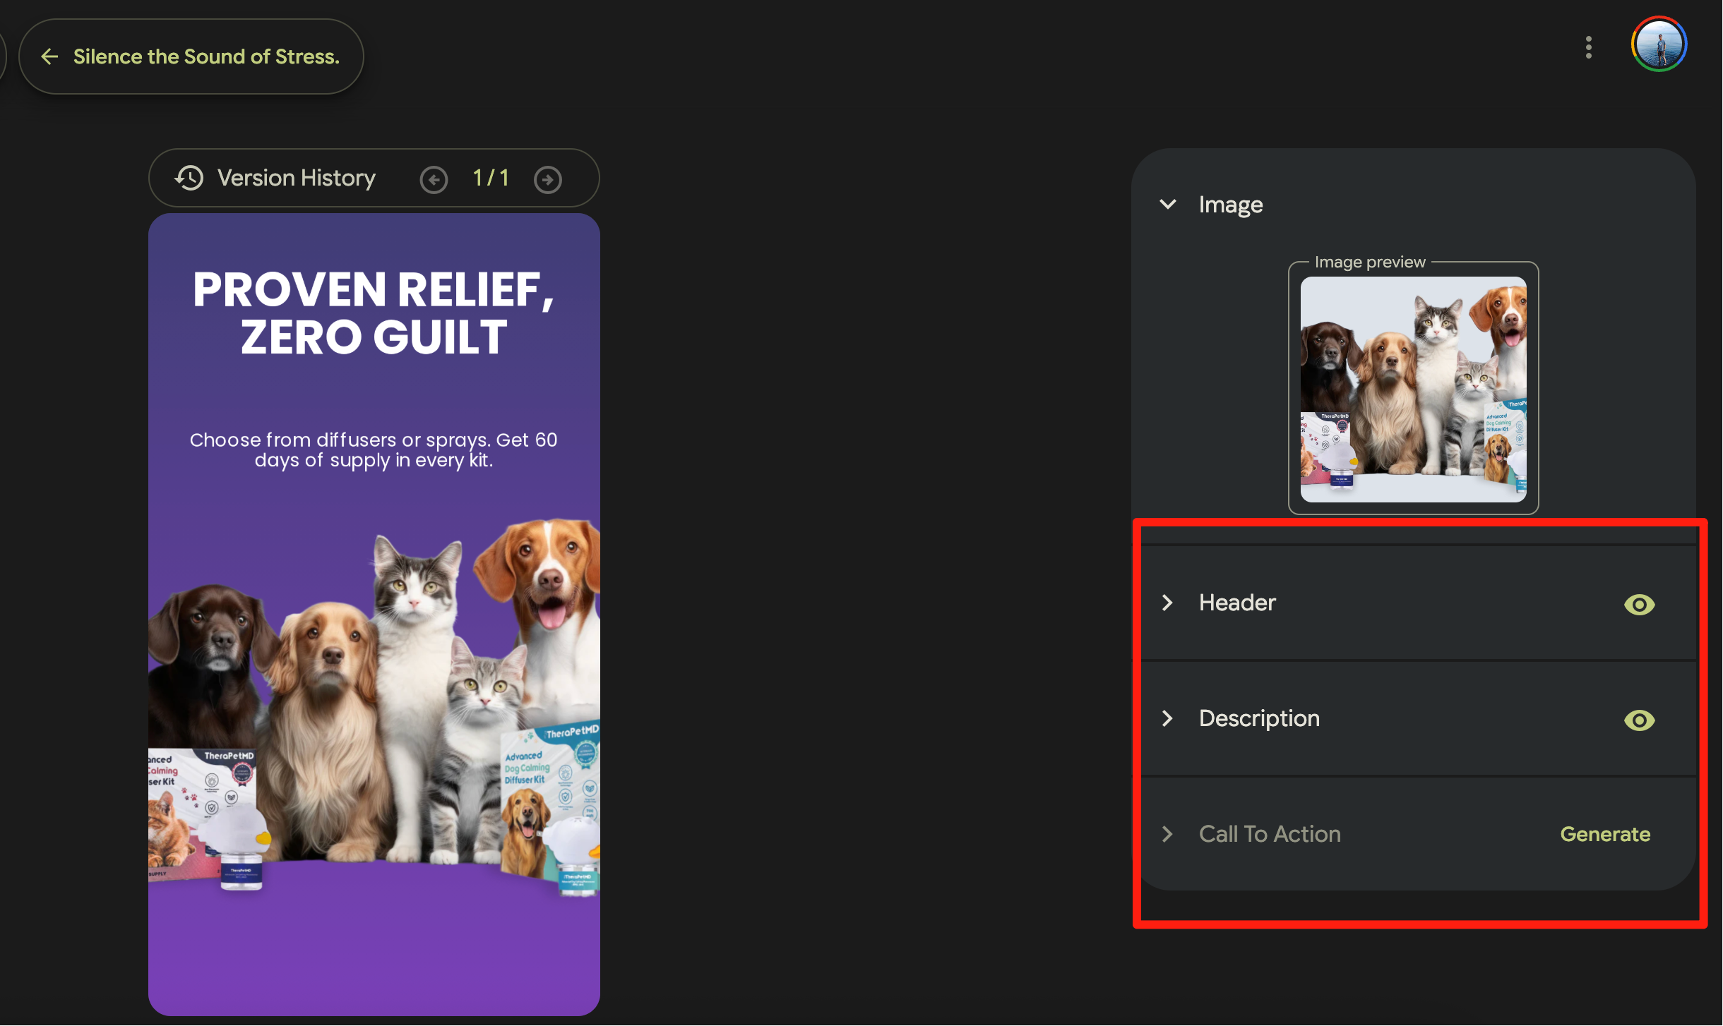Click the Call To Action row label
This screenshot has width=1723, height=1026.
click(x=1269, y=834)
